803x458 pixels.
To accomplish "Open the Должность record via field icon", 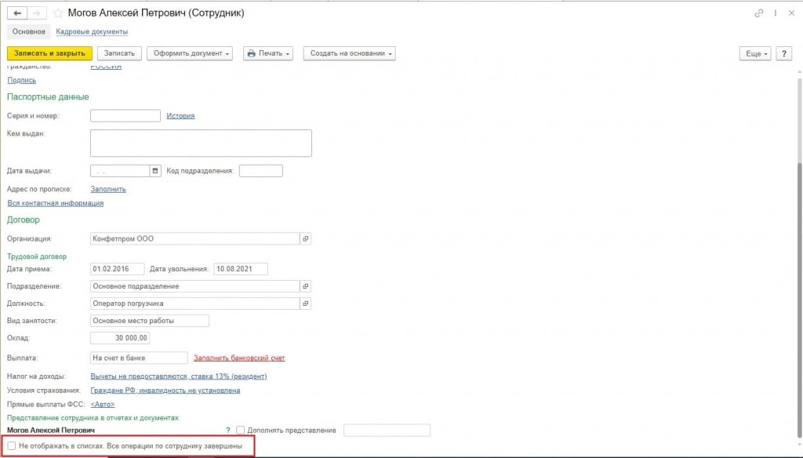I will pyautogui.click(x=306, y=304).
